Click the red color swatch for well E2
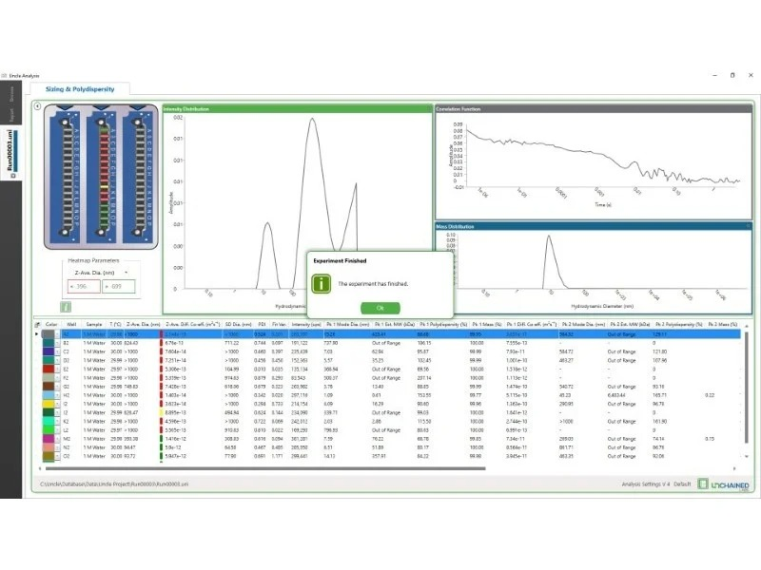The width and height of the screenshot is (761, 570). (49, 369)
